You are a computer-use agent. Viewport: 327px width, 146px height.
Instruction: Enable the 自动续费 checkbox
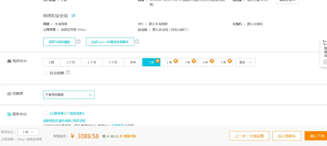pos(45,73)
